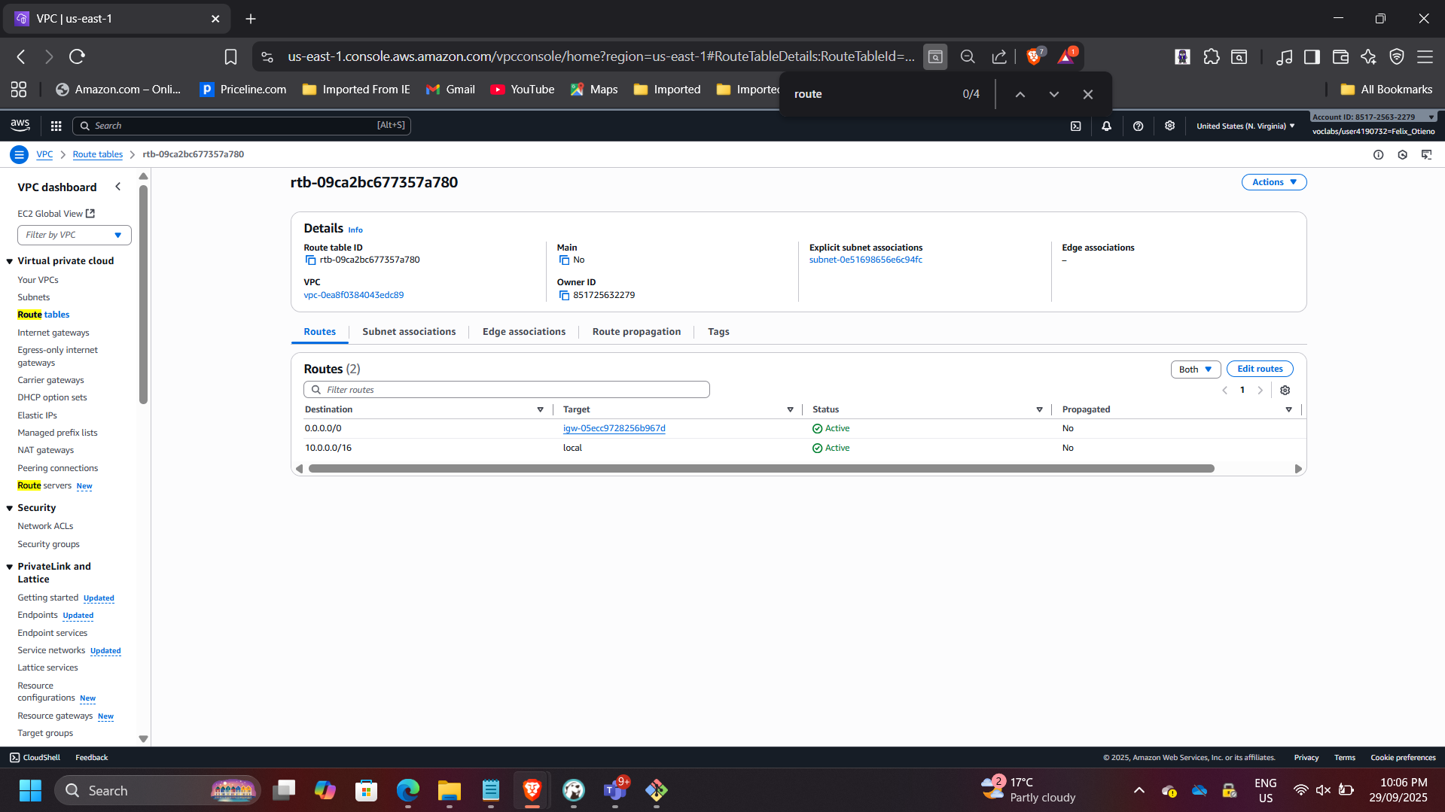Open the AWS CloudShell icon in header

click(x=1075, y=126)
